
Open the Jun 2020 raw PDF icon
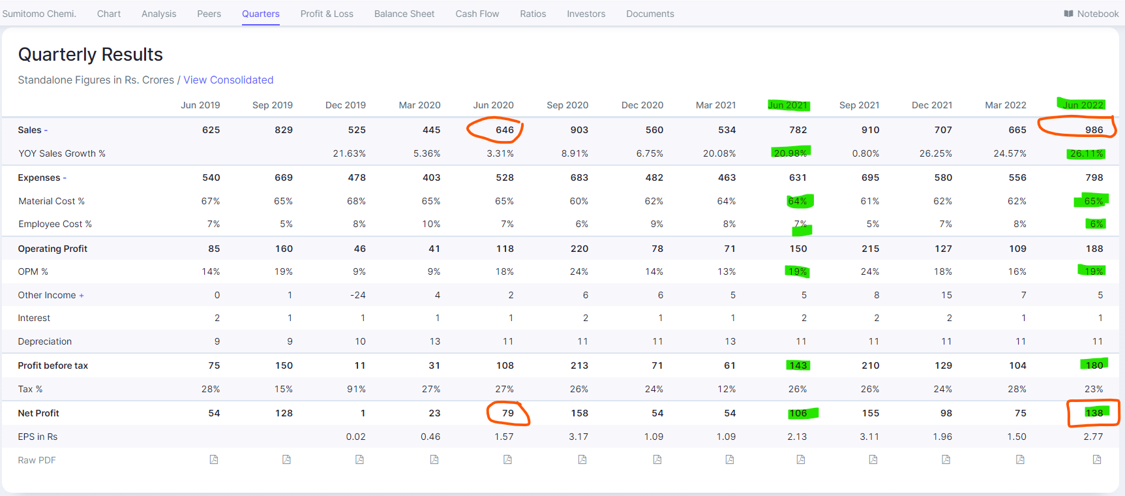507,460
